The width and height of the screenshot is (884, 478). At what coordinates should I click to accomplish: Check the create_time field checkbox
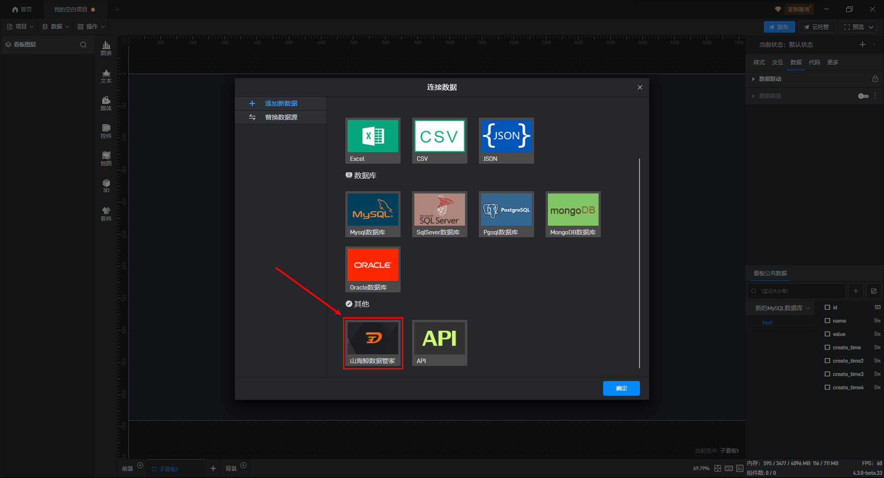827,347
